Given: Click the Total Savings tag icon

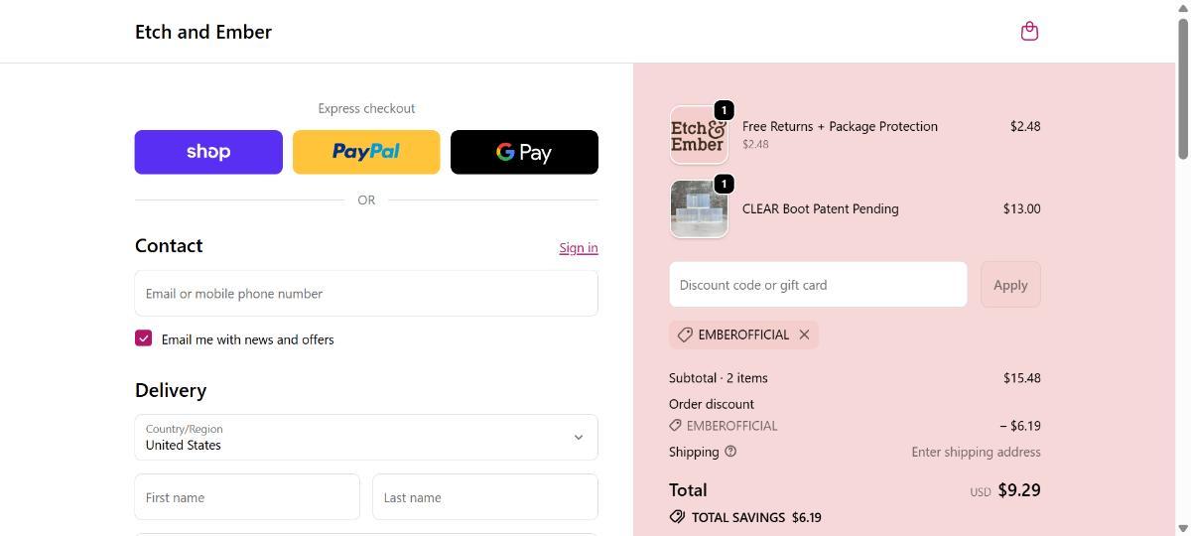Looking at the screenshot, I should (x=677, y=517).
